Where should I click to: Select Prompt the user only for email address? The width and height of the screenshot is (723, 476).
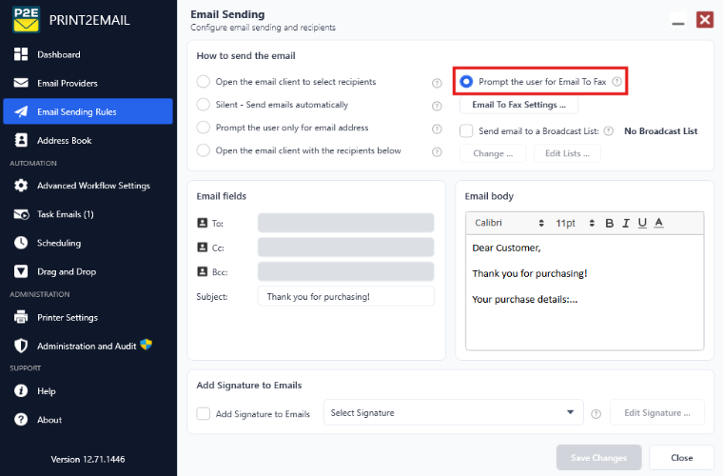[x=204, y=128]
